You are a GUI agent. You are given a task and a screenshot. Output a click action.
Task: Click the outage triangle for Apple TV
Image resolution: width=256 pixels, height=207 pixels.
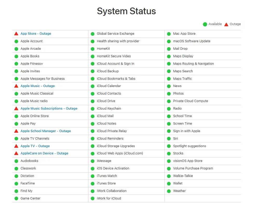click(x=16, y=146)
